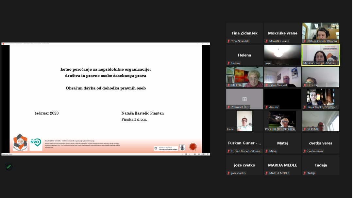Click muted mic icon beside Furkan Guner
Viewport: 353px width, 198px height.
click(229, 151)
